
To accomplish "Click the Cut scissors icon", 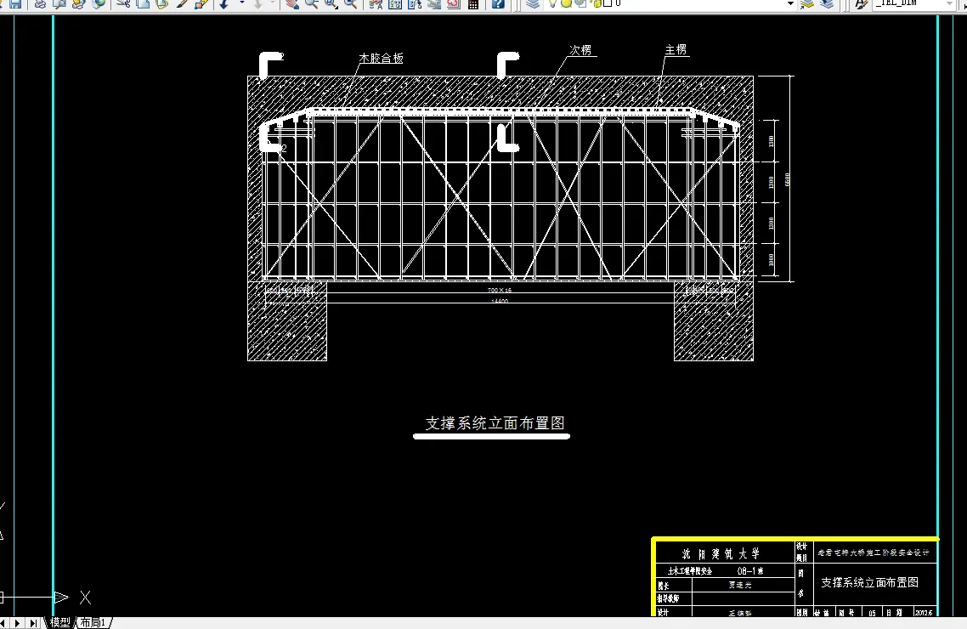I will pos(123,3).
